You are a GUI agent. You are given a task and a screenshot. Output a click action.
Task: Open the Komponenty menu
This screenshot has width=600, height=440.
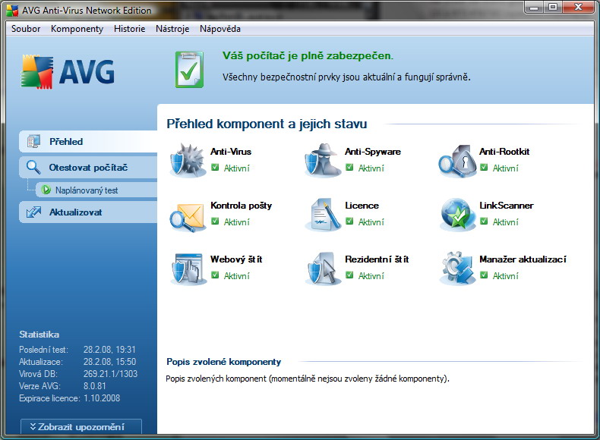77,29
